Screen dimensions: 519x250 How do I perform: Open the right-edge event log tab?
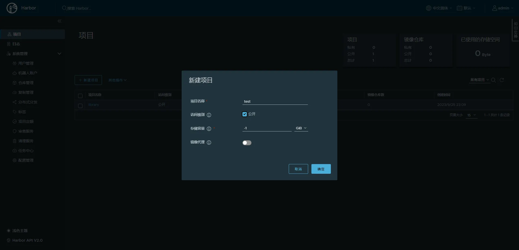coord(515,30)
